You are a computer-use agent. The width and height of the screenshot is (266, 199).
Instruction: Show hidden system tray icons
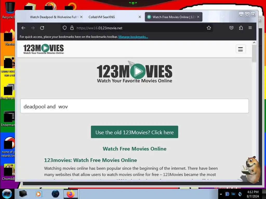tap(221, 194)
